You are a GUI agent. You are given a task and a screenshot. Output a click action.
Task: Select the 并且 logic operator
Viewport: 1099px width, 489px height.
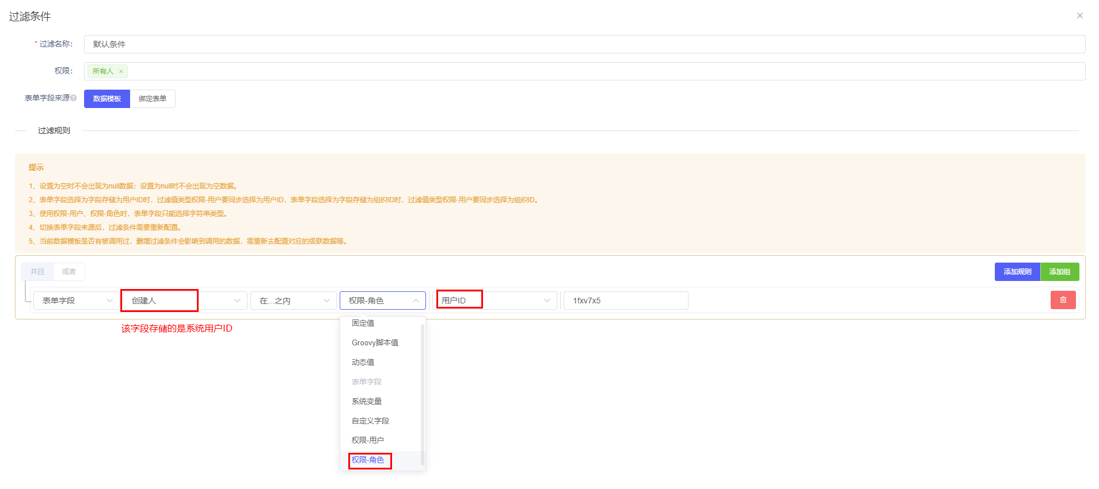tap(37, 272)
